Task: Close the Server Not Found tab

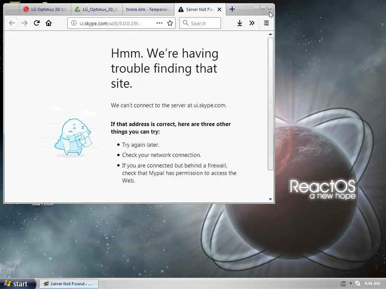Action: click(219, 9)
